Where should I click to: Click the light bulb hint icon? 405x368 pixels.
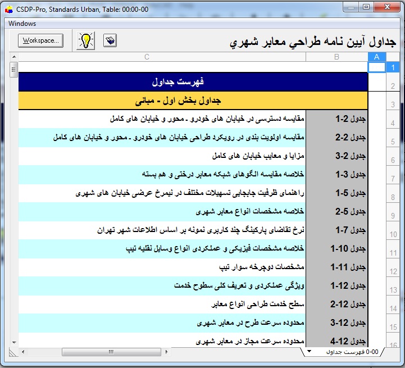pos(85,41)
